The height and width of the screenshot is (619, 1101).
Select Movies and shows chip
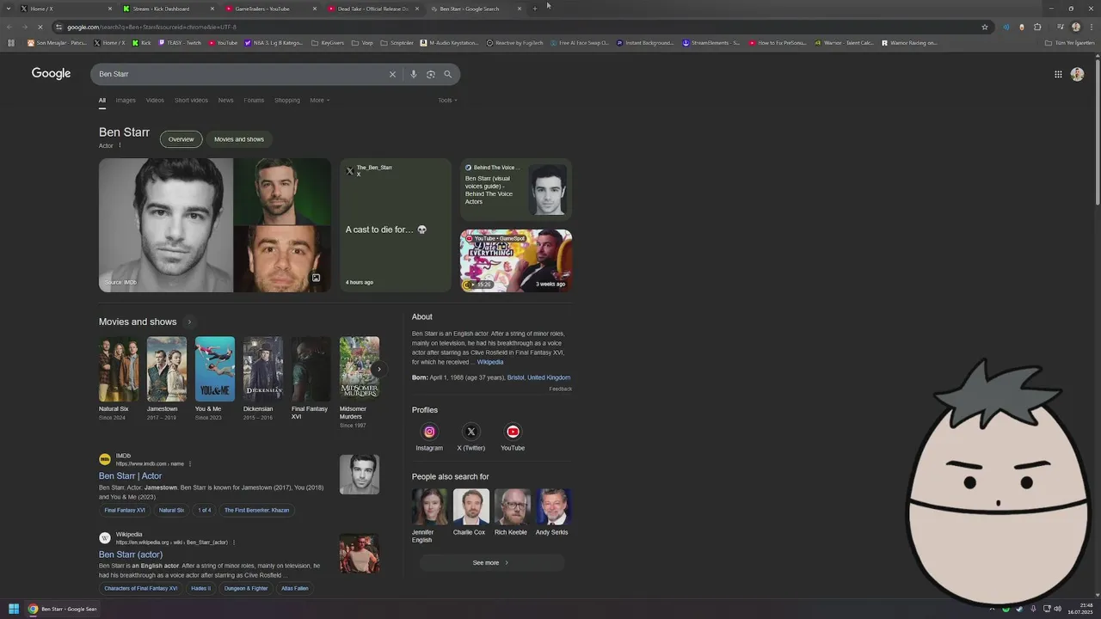point(239,139)
